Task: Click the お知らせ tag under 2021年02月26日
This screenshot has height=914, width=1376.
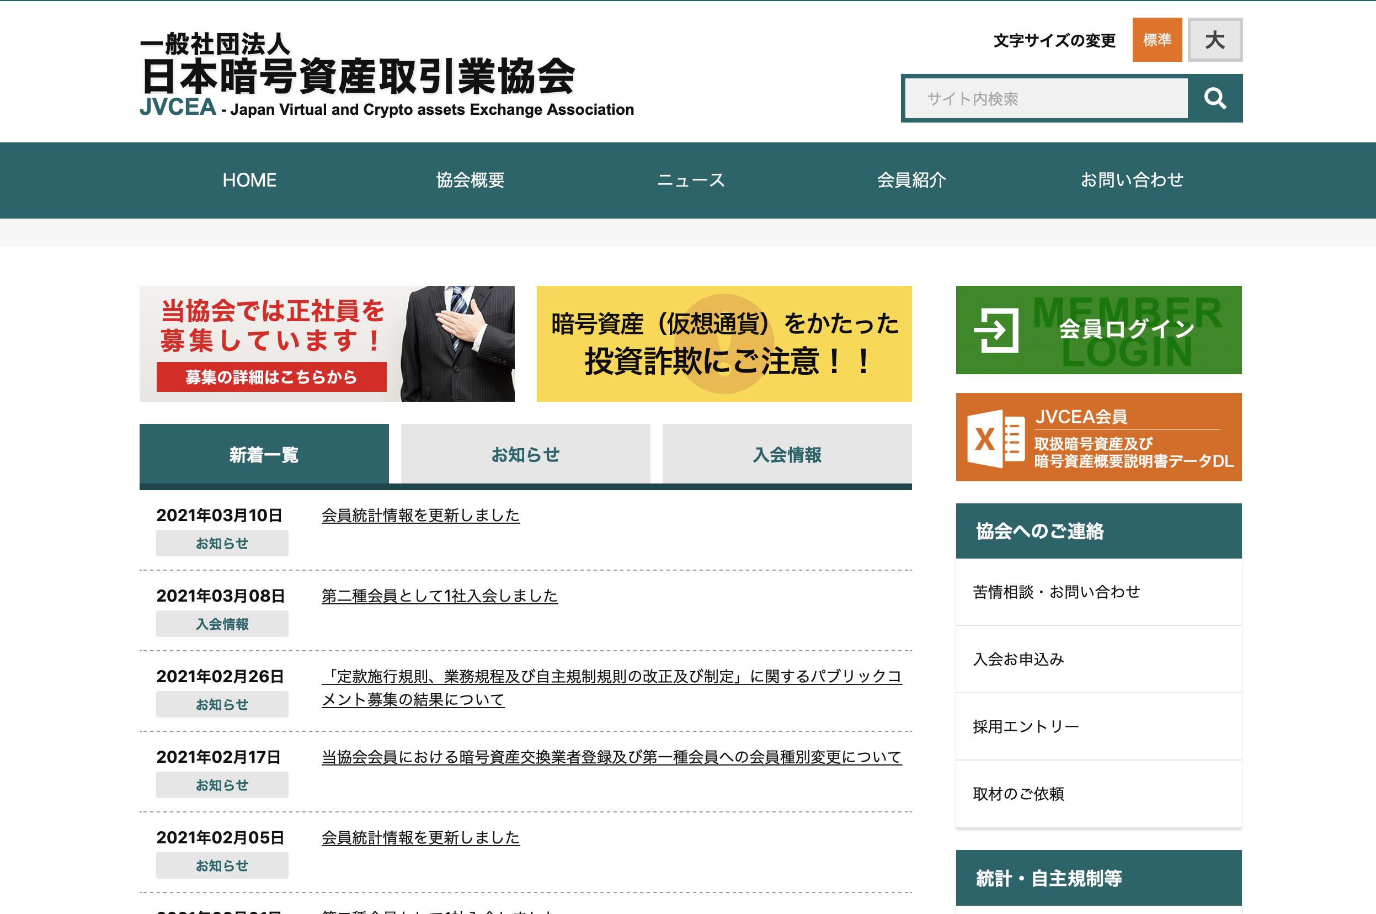Action: tap(222, 704)
